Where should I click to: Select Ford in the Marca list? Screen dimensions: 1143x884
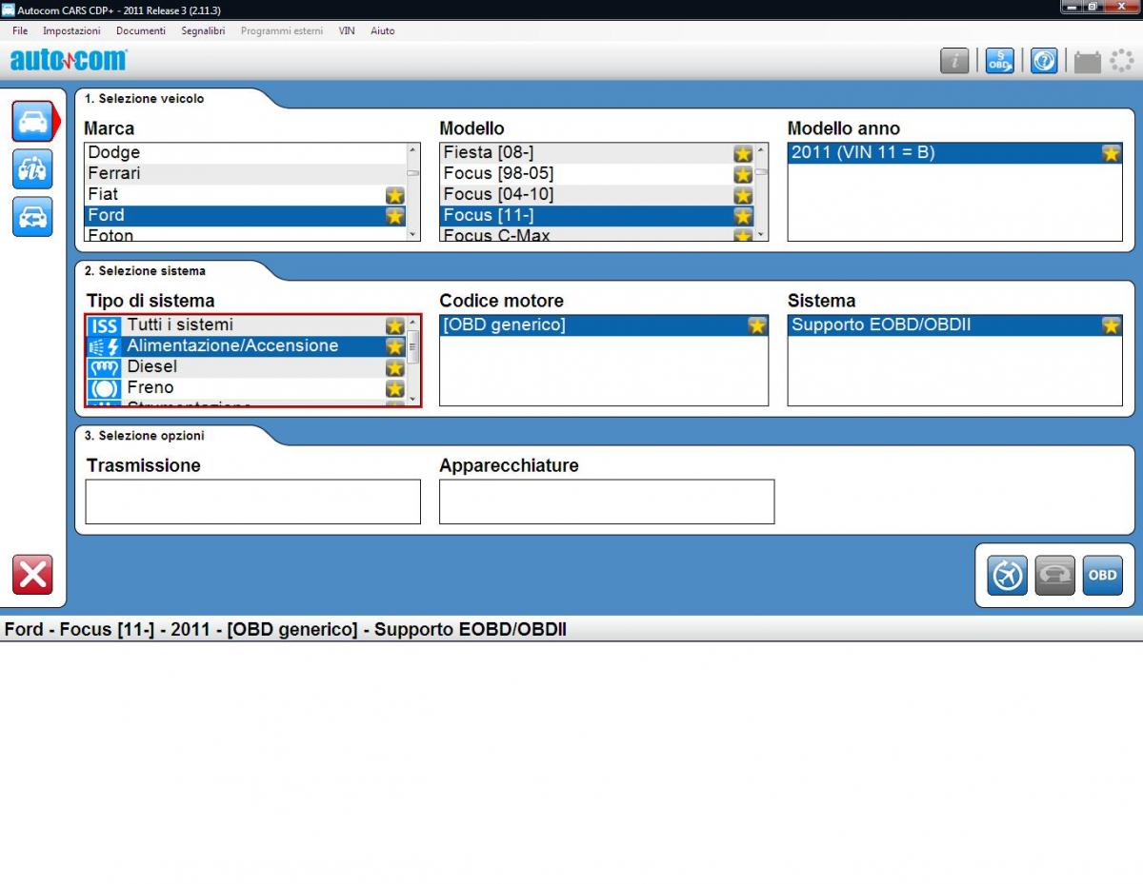pos(246,215)
